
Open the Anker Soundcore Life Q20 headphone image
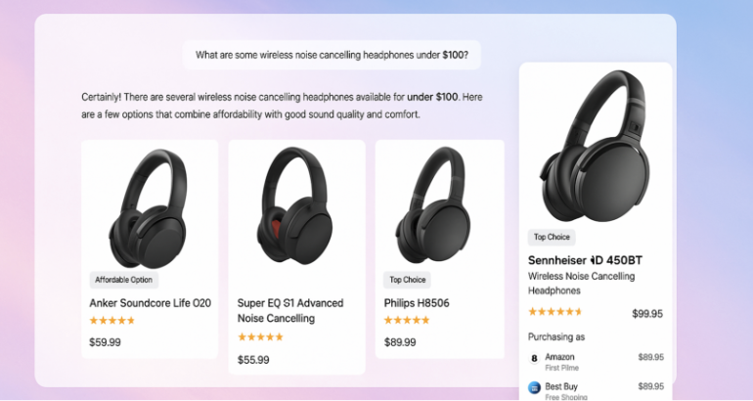[148, 208]
